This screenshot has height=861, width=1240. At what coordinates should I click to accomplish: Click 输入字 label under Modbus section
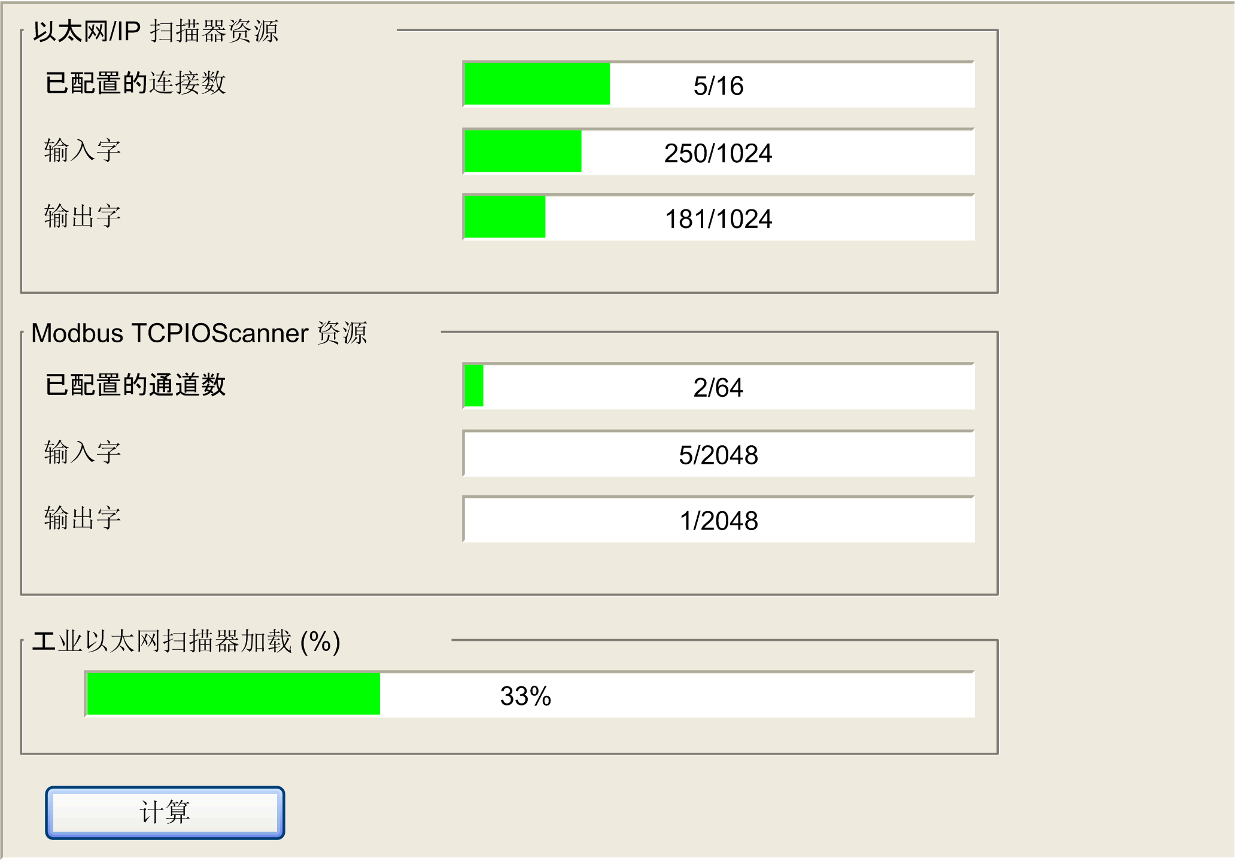pos(83,452)
